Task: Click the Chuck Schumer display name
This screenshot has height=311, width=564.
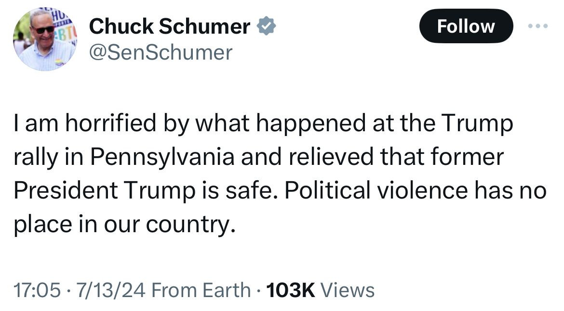Action: coord(170,27)
